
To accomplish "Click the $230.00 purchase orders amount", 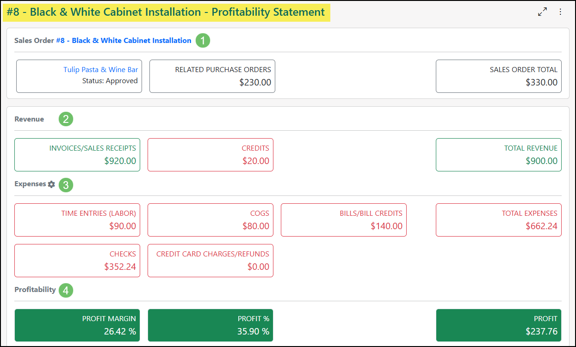I will (x=255, y=83).
